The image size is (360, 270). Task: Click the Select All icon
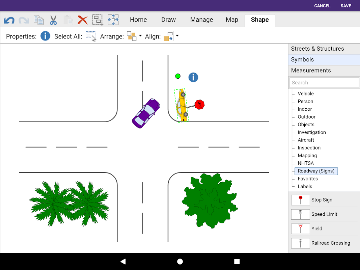[91, 36]
